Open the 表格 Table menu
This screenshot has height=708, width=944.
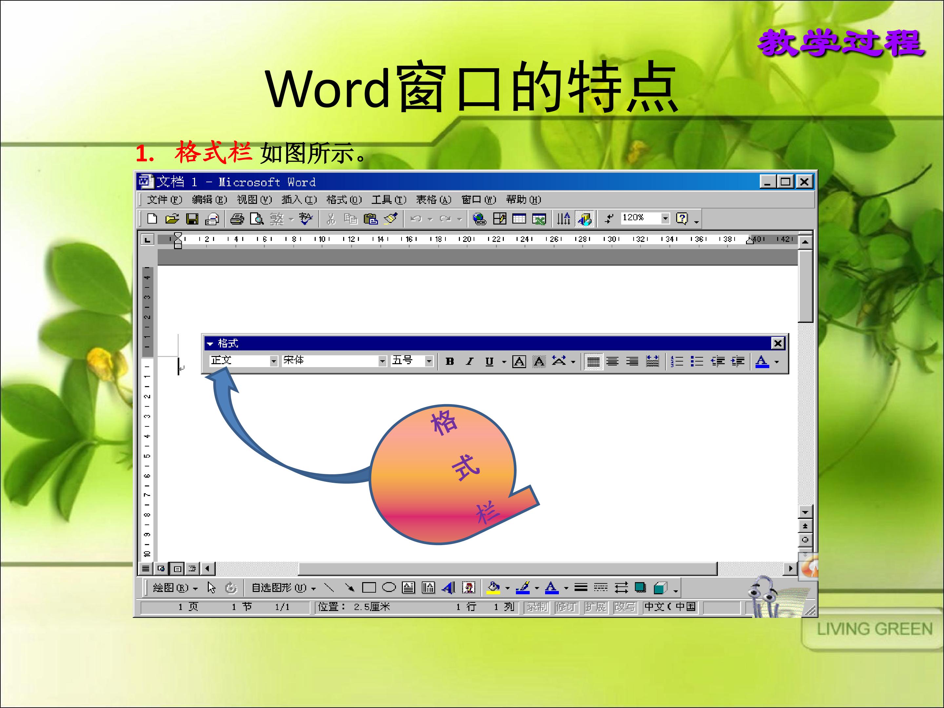tap(434, 200)
